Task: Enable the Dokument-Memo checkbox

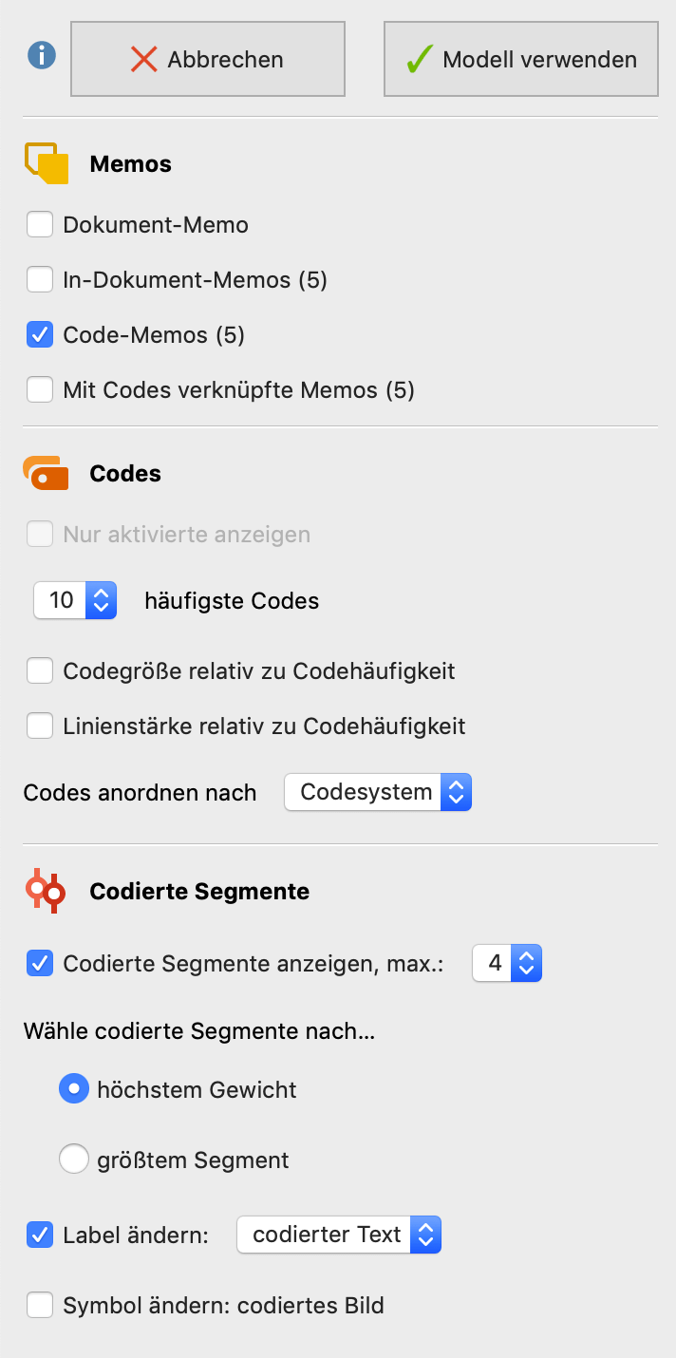Action: [x=40, y=225]
